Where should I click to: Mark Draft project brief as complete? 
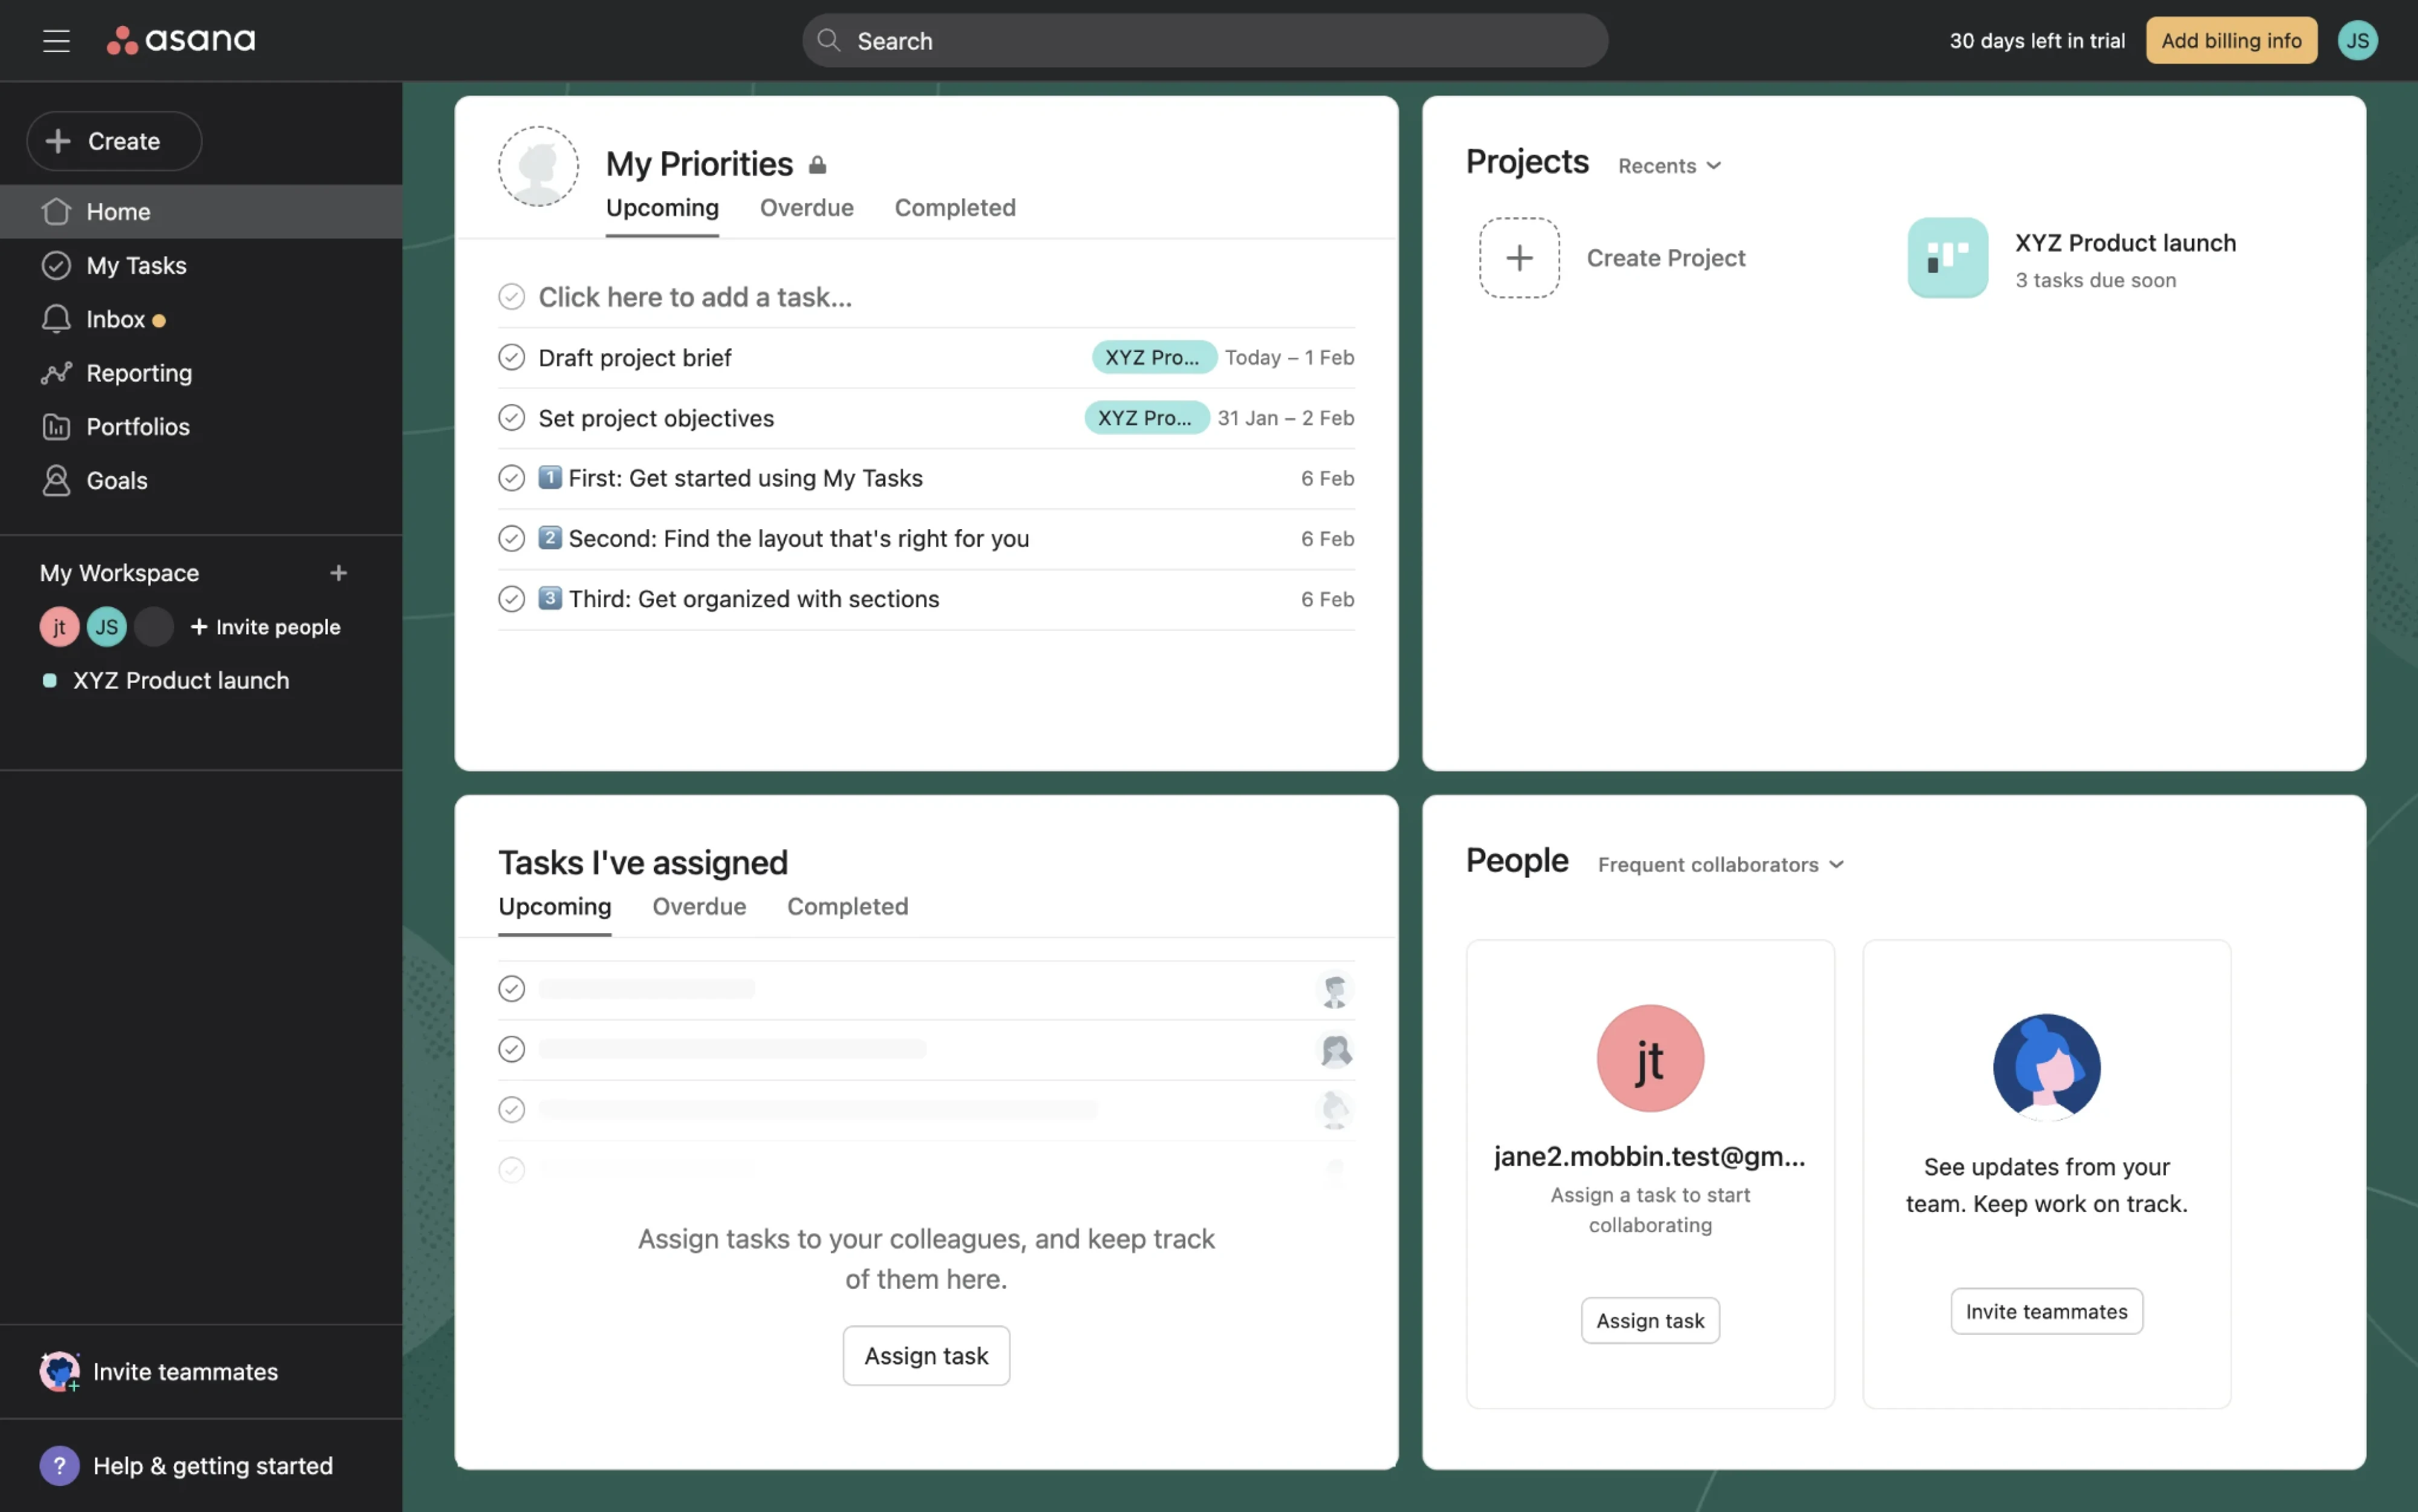point(511,357)
